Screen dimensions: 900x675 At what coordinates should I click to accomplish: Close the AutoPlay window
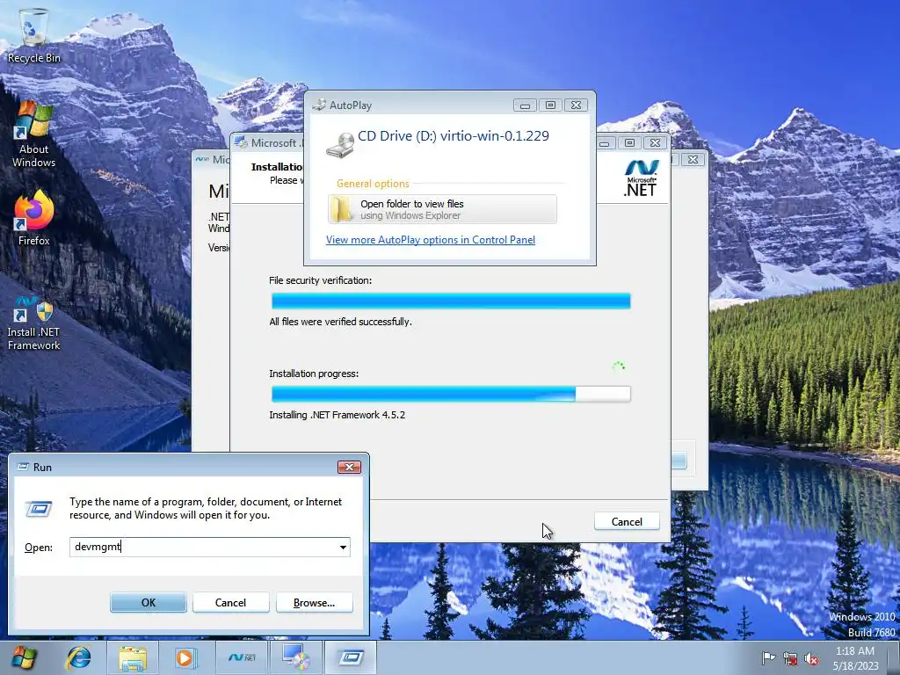(576, 105)
